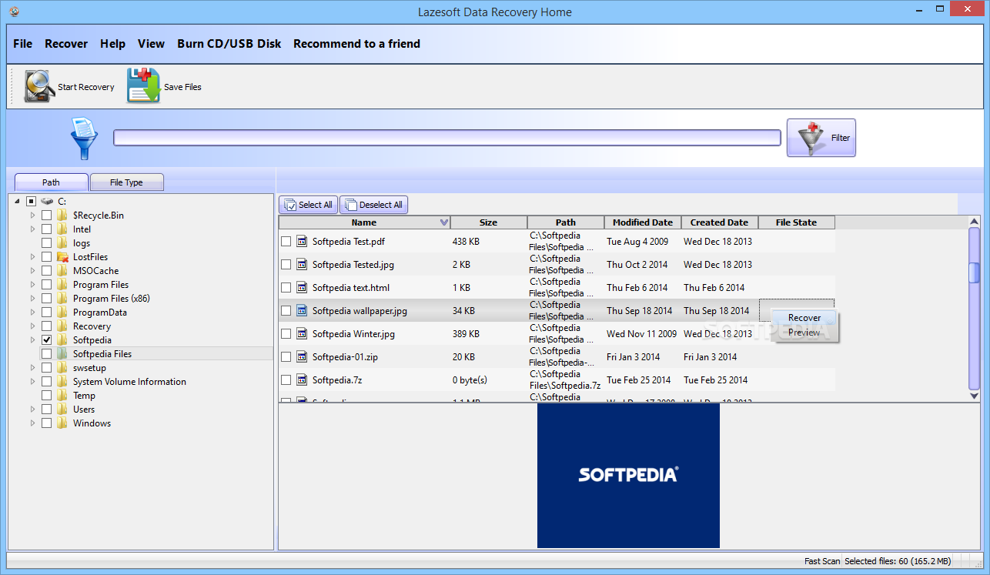Click the Select All button
Viewport: 990px width, 575px height.
point(308,205)
